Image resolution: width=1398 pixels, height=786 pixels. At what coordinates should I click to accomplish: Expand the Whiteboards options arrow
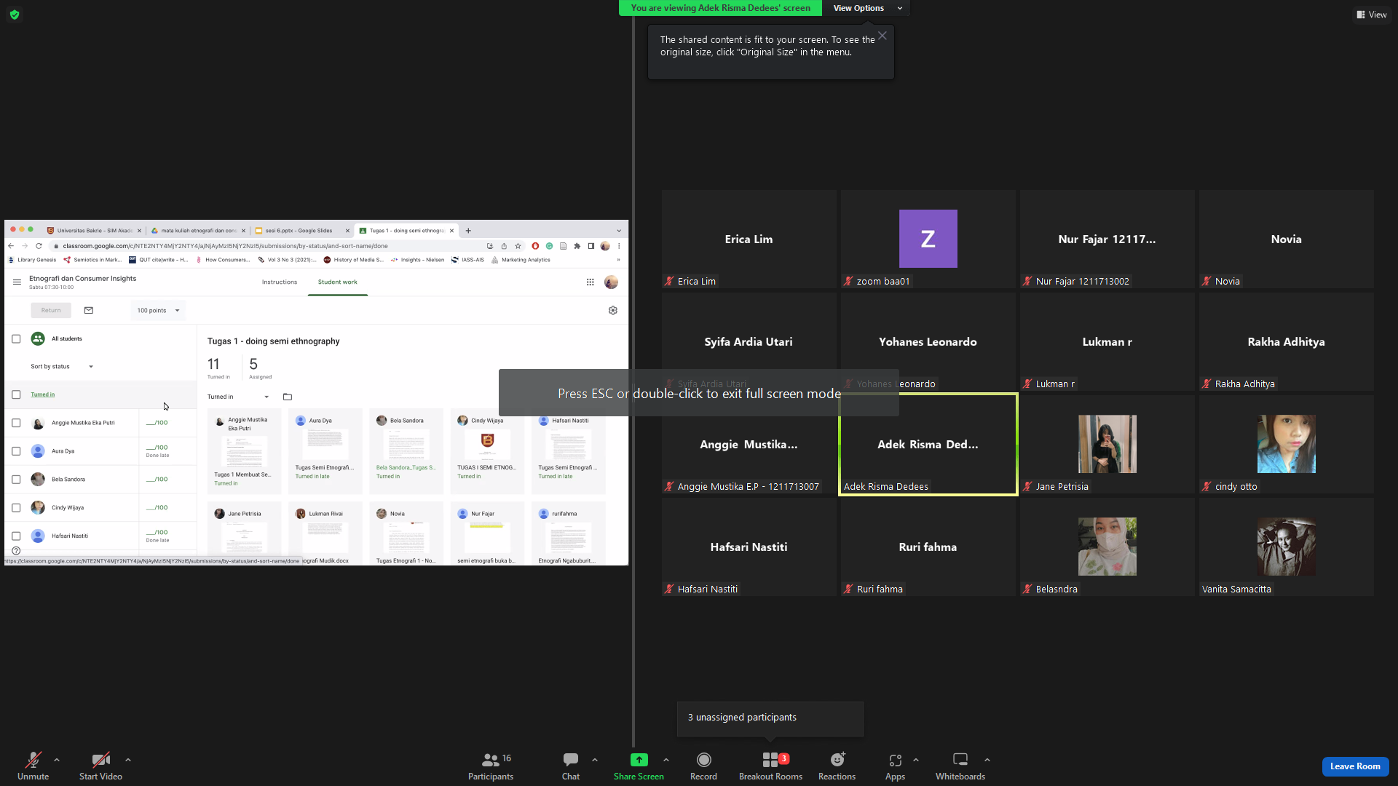tap(987, 760)
